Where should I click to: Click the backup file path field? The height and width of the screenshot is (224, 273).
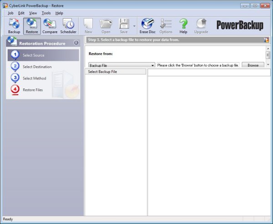[198, 65]
